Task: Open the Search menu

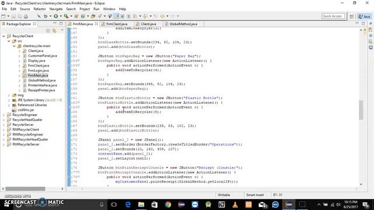Action: 71,9
